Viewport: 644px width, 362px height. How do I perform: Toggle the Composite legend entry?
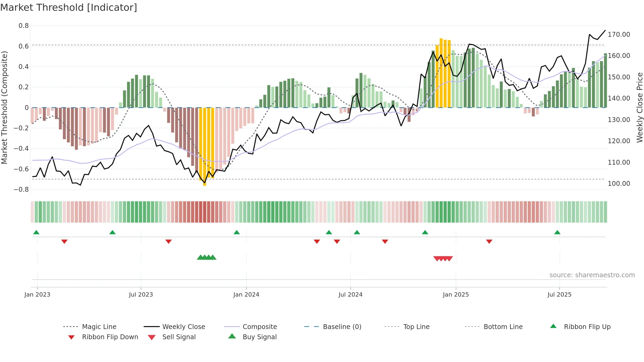tap(250, 327)
